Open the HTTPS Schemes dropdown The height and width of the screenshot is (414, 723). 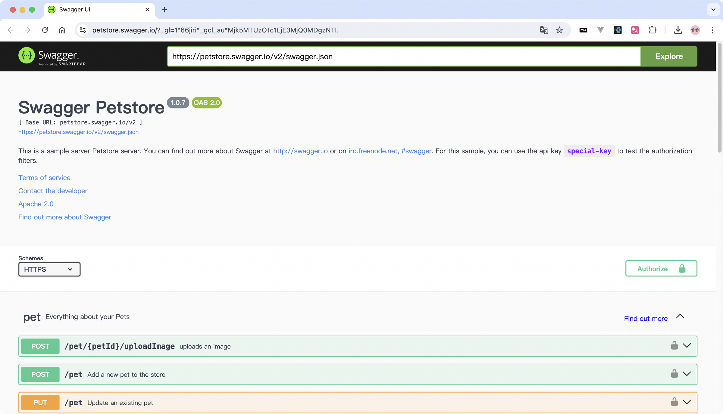click(x=49, y=269)
